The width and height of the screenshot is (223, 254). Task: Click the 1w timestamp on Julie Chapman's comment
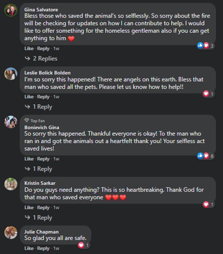click(56, 248)
